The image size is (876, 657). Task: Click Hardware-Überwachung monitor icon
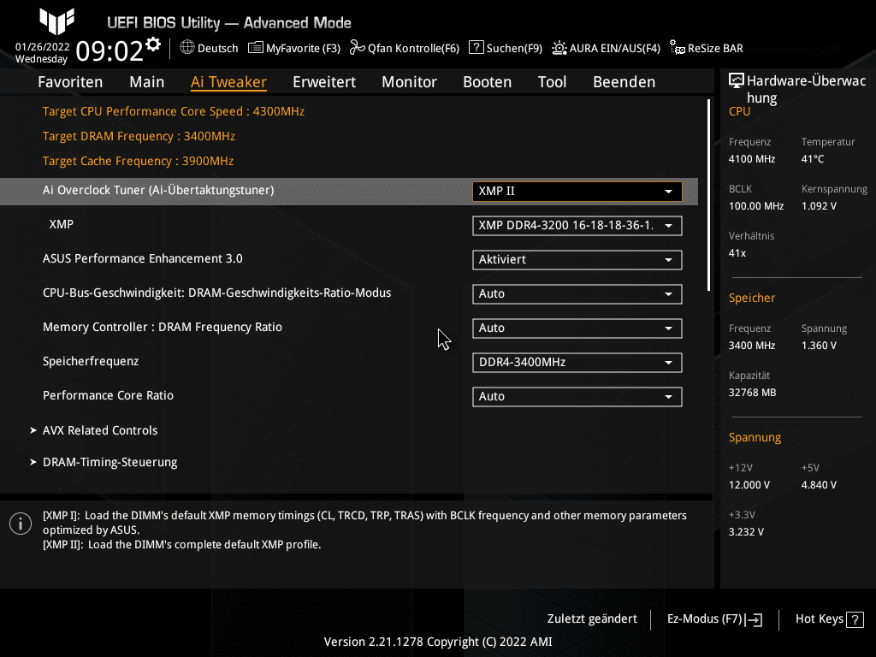click(x=737, y=81)
